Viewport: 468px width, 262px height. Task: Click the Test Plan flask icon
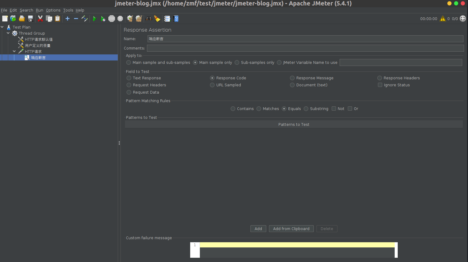(x=9, y=27)
